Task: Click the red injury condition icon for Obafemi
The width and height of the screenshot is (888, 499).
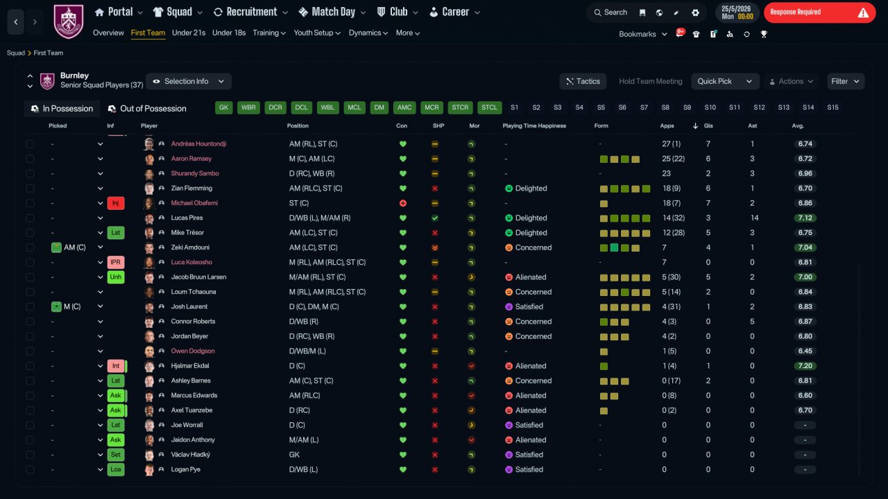Action: [402, 203]
